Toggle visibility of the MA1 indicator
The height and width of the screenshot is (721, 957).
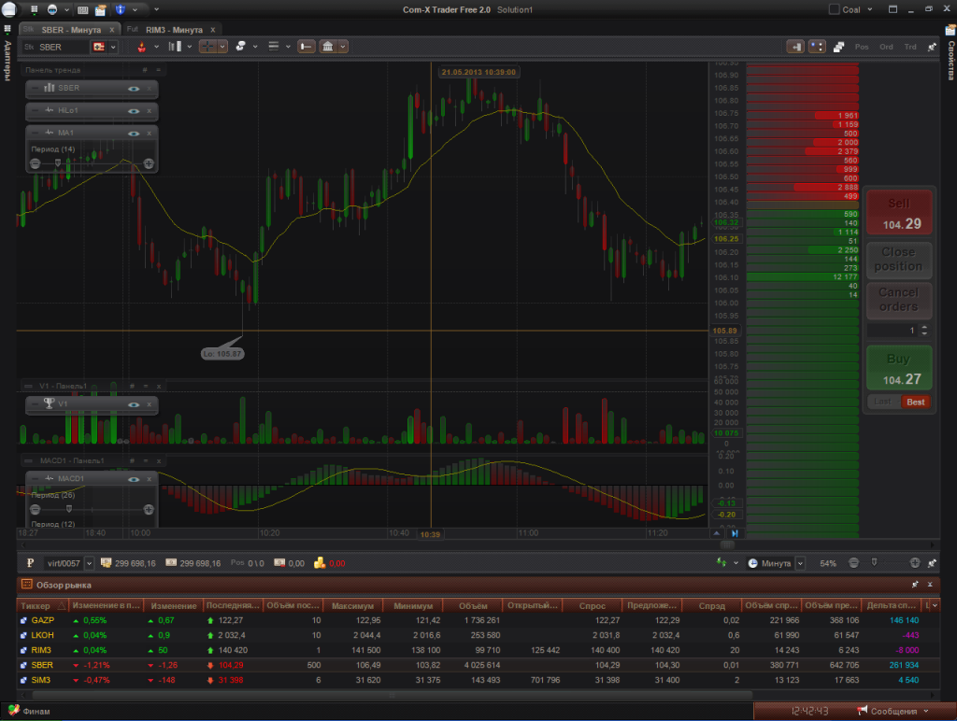pos(134,133)
